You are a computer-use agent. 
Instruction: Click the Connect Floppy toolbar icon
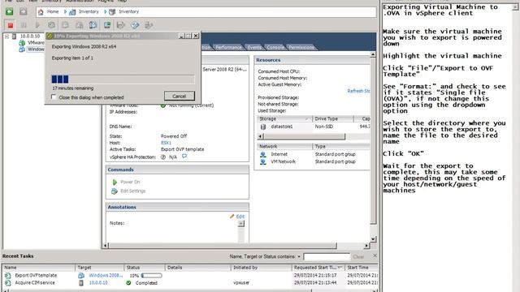tap(121, 25)
